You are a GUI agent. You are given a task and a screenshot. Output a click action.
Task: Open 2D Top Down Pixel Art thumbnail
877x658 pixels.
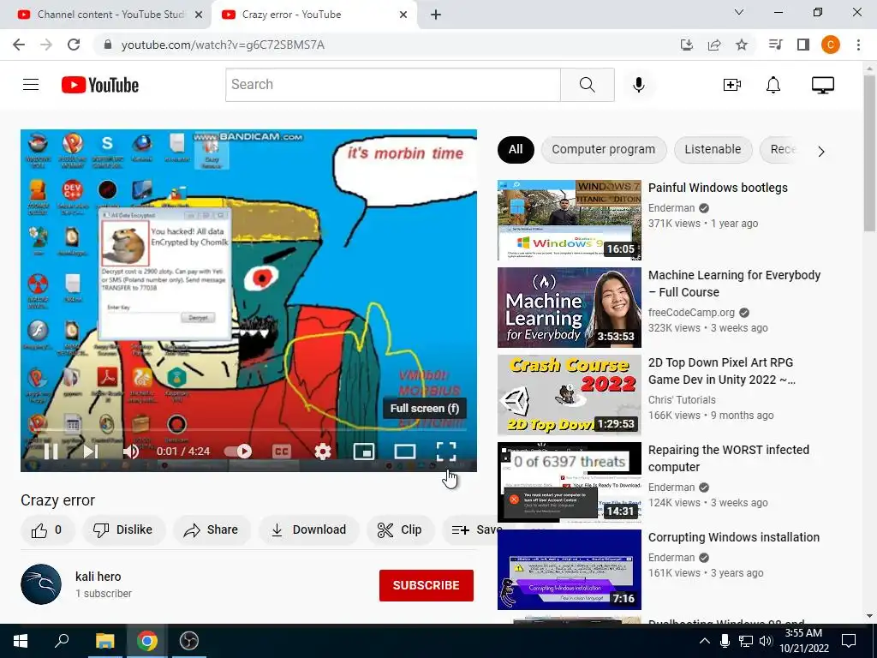tap(570, 395)
